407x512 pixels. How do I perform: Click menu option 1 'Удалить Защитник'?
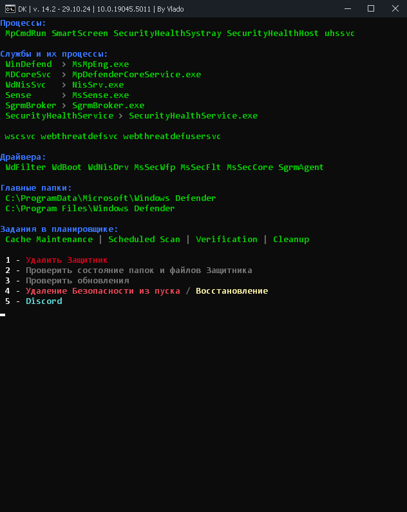click(x=66, y=260)
